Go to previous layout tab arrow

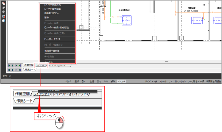pyautogui.click(x=12, y=65)
